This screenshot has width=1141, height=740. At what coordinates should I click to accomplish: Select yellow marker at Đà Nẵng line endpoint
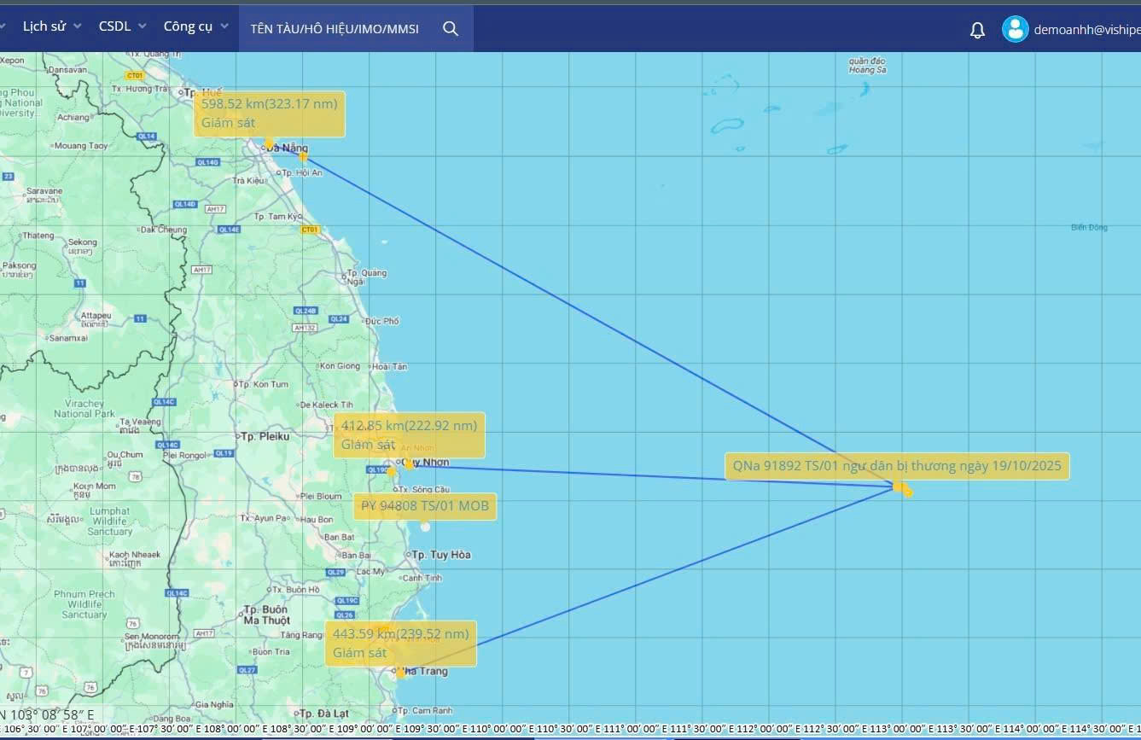(303, 156)
